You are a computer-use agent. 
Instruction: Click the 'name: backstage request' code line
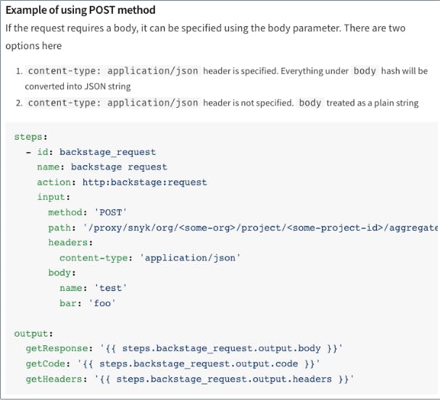[x=101, y=167]
